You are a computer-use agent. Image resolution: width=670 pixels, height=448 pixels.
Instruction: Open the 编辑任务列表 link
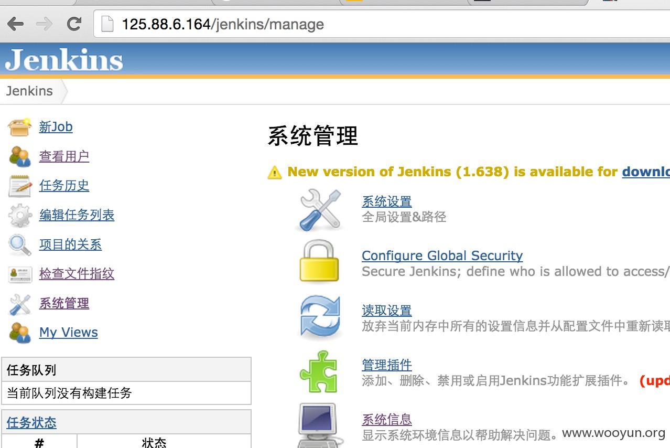pos(77,215)
